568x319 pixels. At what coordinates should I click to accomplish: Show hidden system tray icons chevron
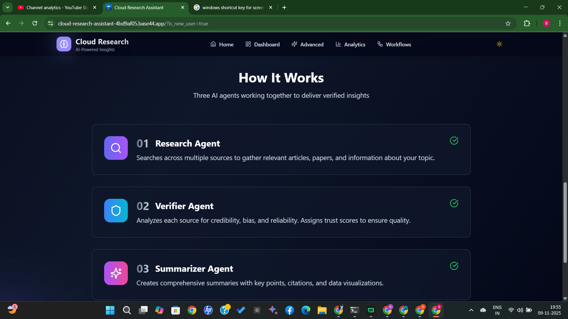[x=471, y=310]
